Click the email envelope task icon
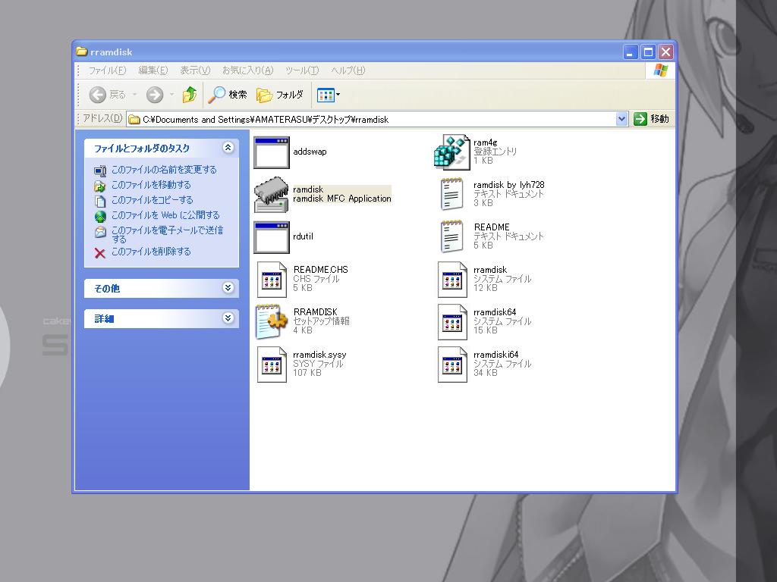 pyautogui.click(x=100, y=232)
